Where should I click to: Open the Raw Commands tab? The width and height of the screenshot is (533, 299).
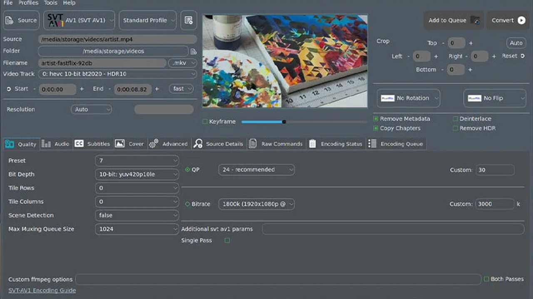(x=276, y=144)
